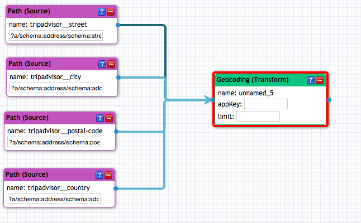Click the appKey input field
Image resolution: width=361 pixels, height=223 pixels.
pyautogui.click(x=266, y=104)
